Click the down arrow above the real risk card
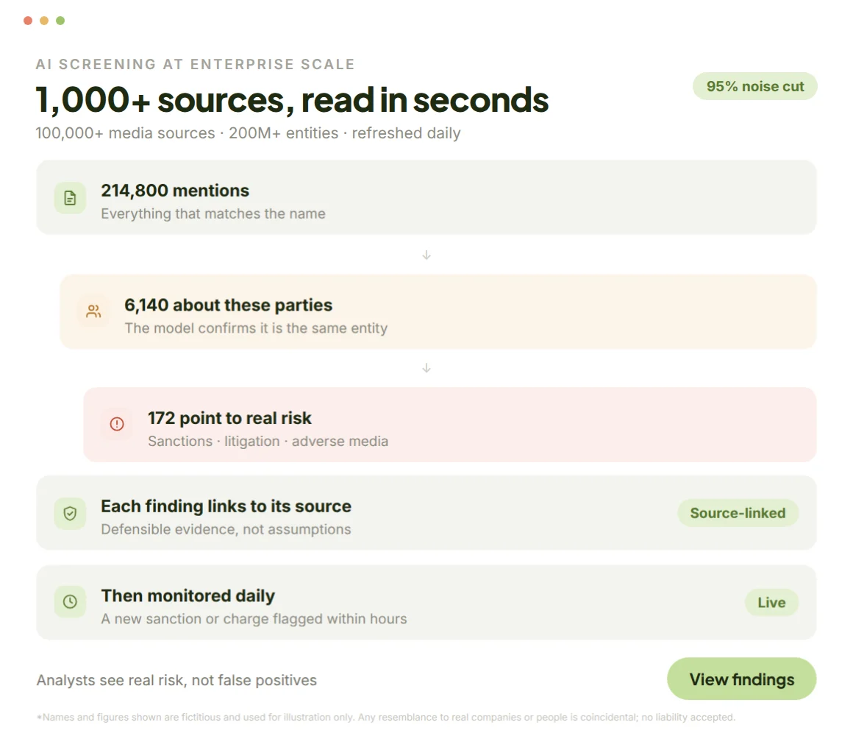 point(426,368)
